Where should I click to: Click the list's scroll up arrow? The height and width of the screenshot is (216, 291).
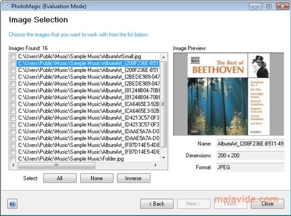tap(163, 57)
